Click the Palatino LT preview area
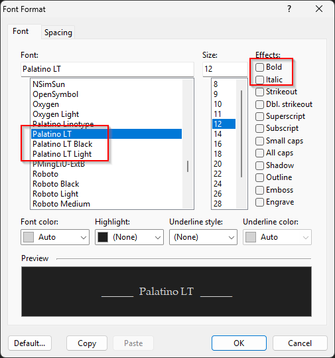Image resolution: width=335 pixels, height=358 pixels. (x=167, y=292)
